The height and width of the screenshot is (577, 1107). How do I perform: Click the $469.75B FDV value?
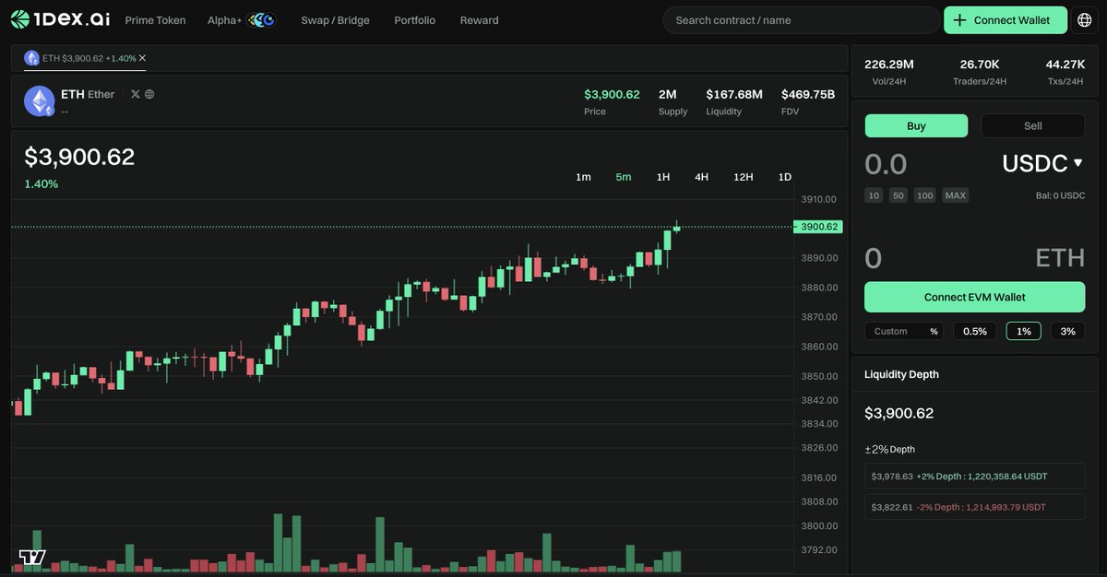pos(808,95)
